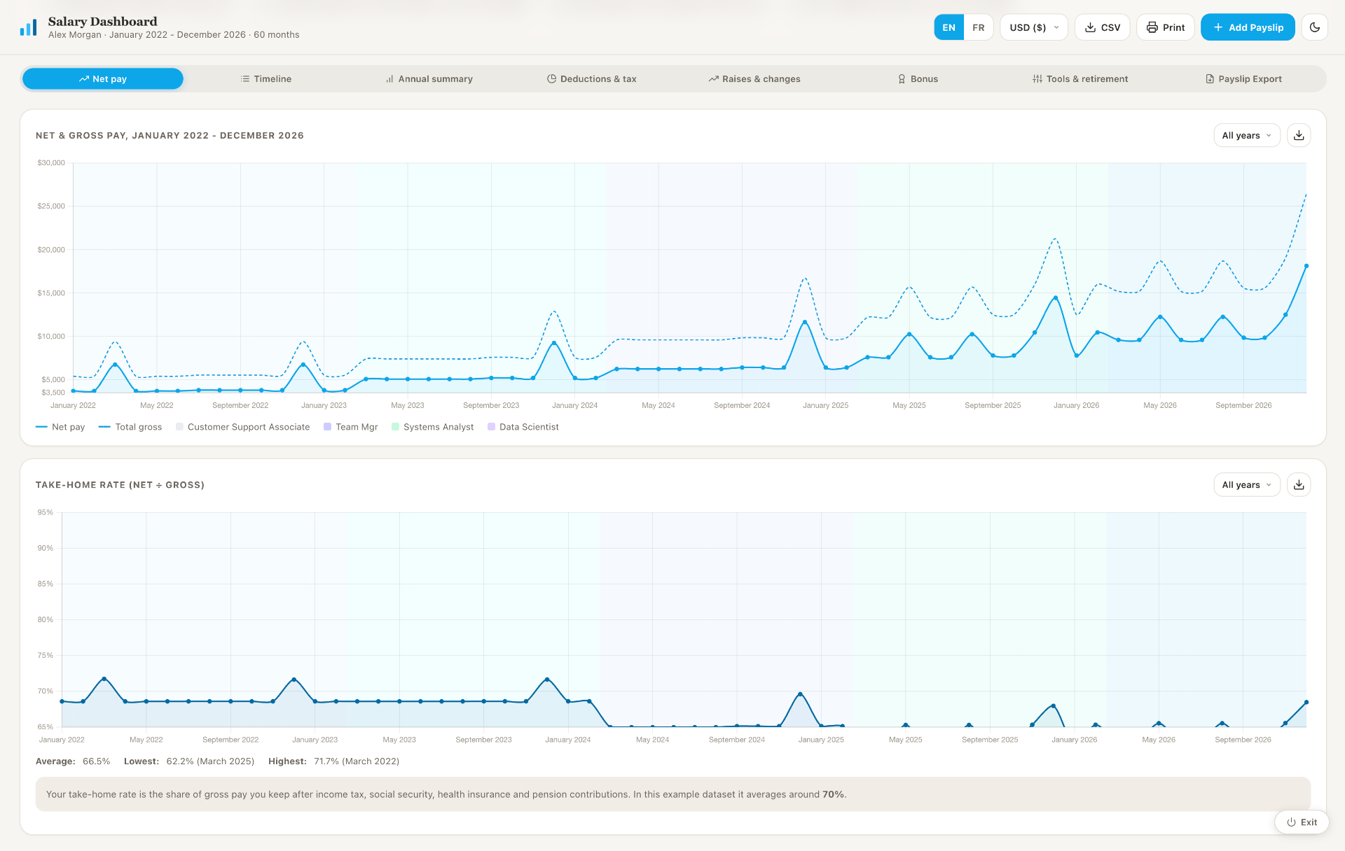Viewport: 1345px width, 851px height.
Task: Click the NET & GROSS PAY chart heading
Action: (170, 135)
